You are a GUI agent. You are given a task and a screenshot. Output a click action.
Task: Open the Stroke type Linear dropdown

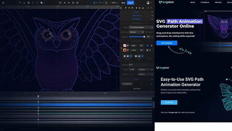pos(134,50)
